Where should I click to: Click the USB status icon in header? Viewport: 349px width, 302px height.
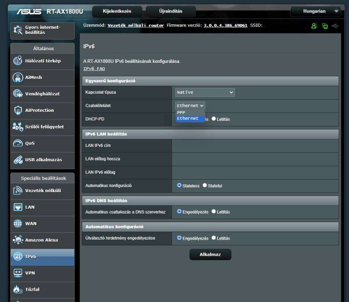click(335, 26)
